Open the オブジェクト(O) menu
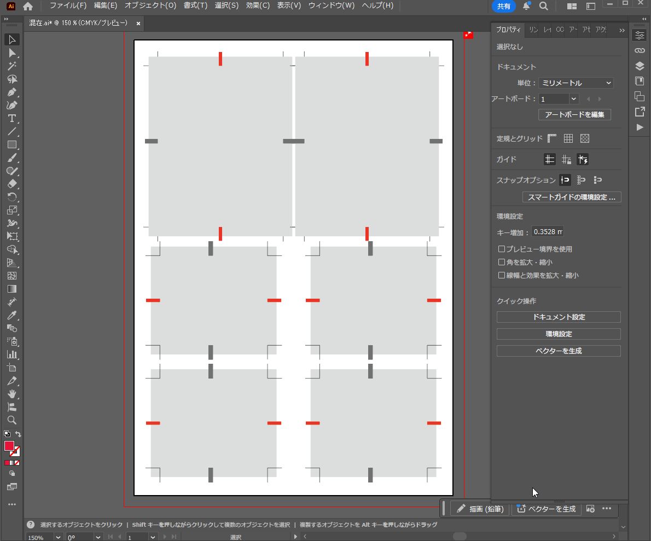Screen dimensions: 651x541 [x=150, y=5]
